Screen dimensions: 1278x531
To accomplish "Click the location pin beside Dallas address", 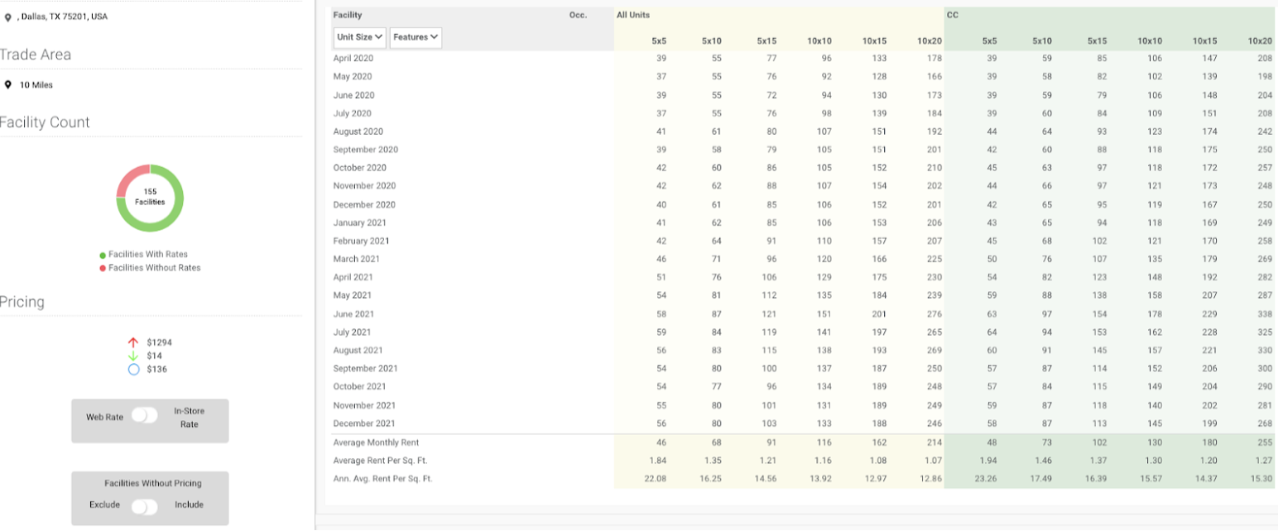I will (x=8, y=17).
